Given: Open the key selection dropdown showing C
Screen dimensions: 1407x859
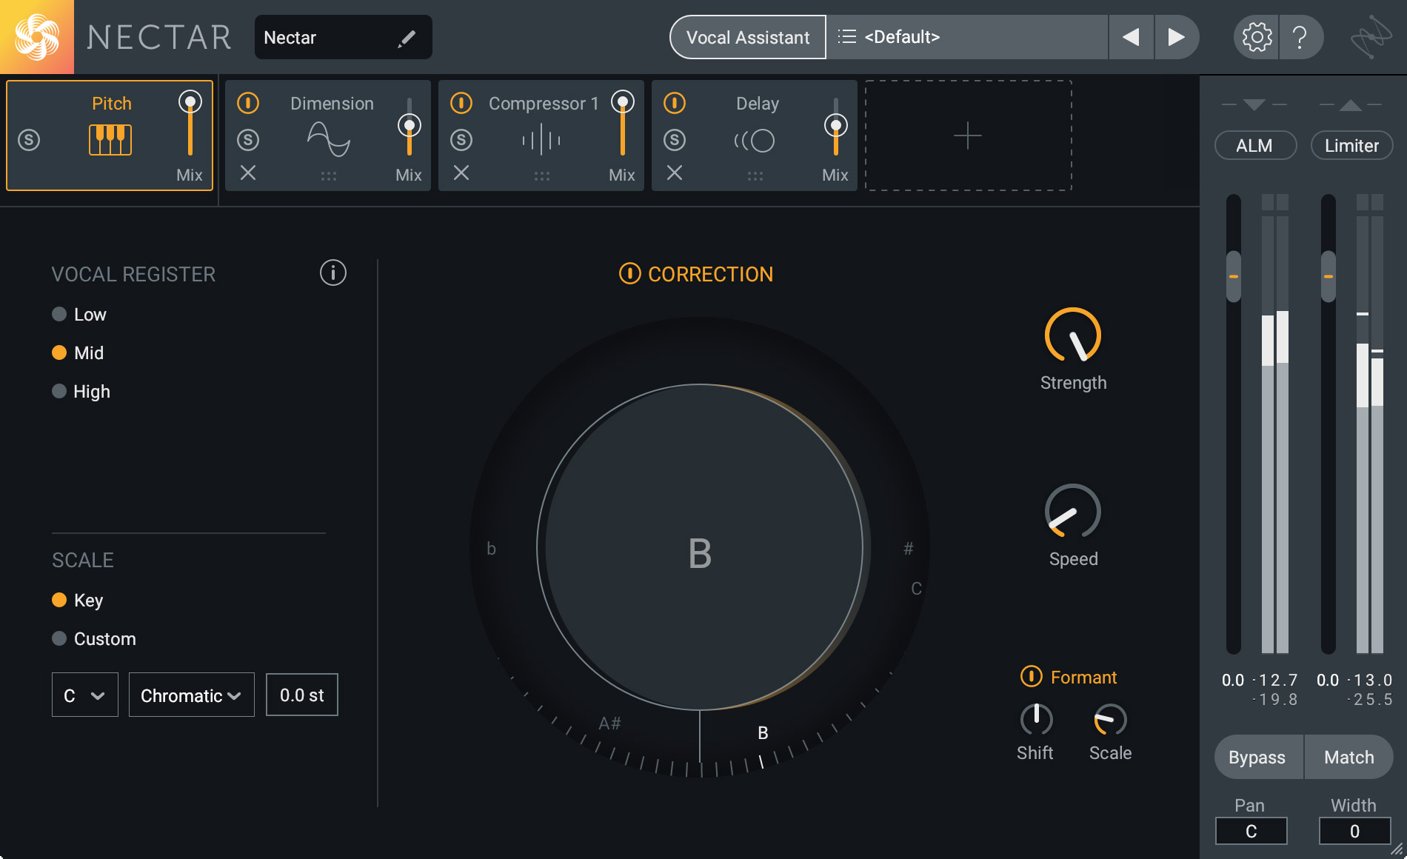Looking at the screenshot, I should point(84,695).
